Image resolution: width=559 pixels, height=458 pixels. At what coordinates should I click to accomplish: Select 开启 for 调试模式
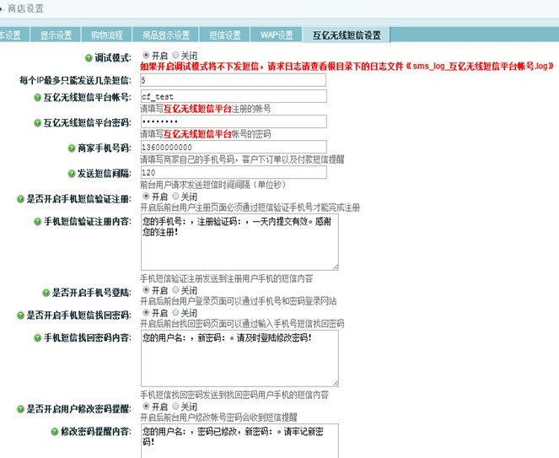(146, 55)
